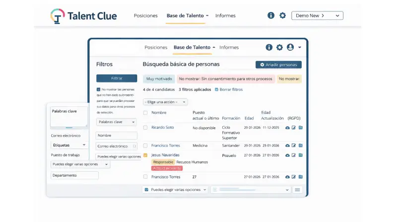Edit Ricardo Soto using the pencil icon
The width and height of the screenshot is (397, 222).
[x=294, y=128]
